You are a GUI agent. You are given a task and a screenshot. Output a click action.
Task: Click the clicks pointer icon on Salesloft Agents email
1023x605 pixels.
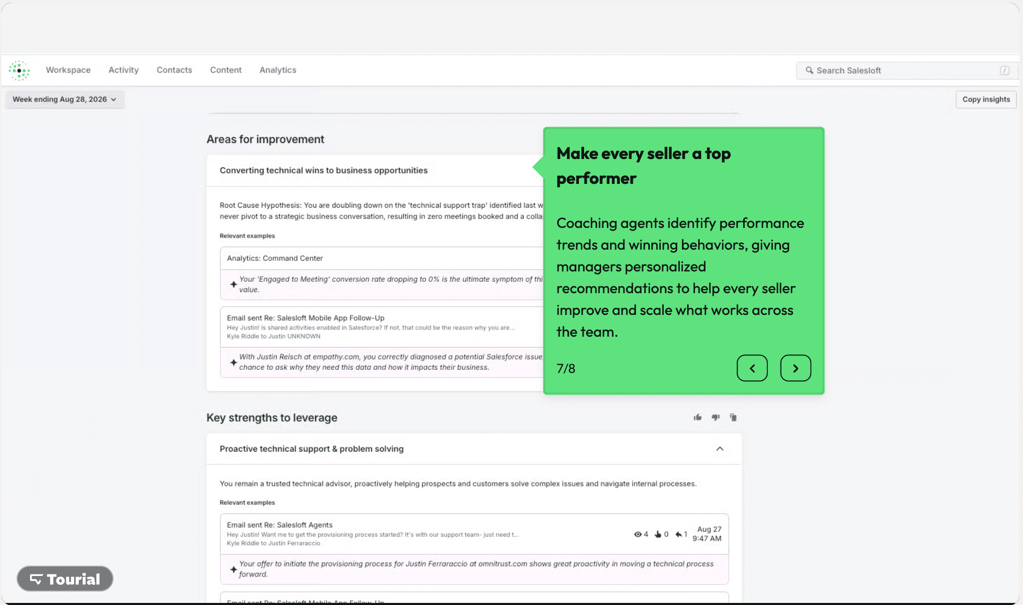pyautogui.click(x=658, y=535)
